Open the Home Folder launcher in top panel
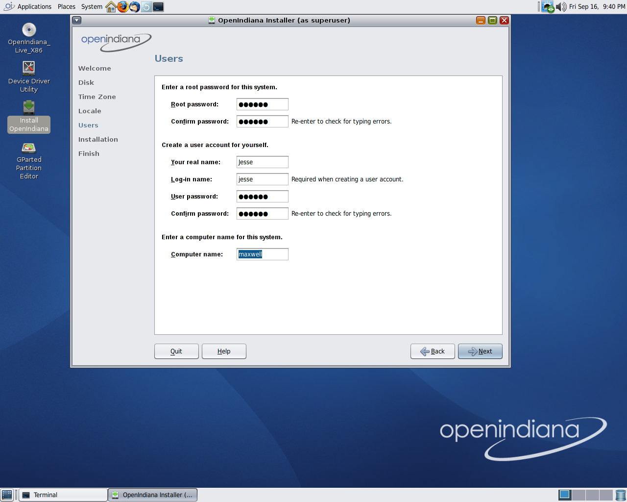The height and width of the screenshot is (502, 627). click(x=111, y=7)
